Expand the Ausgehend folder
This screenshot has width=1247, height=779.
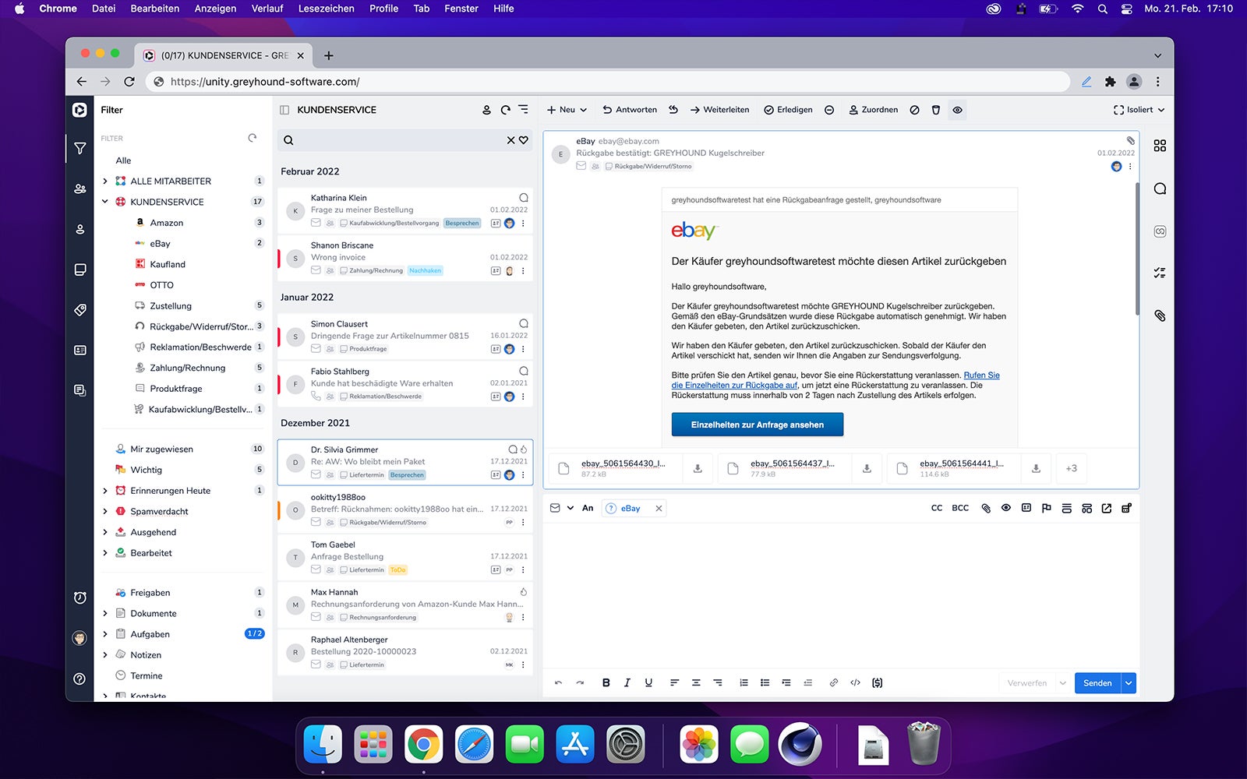tap(105, 532)
